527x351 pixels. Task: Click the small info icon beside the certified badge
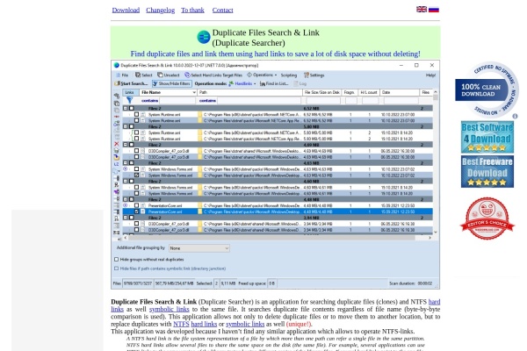point(515,116)
